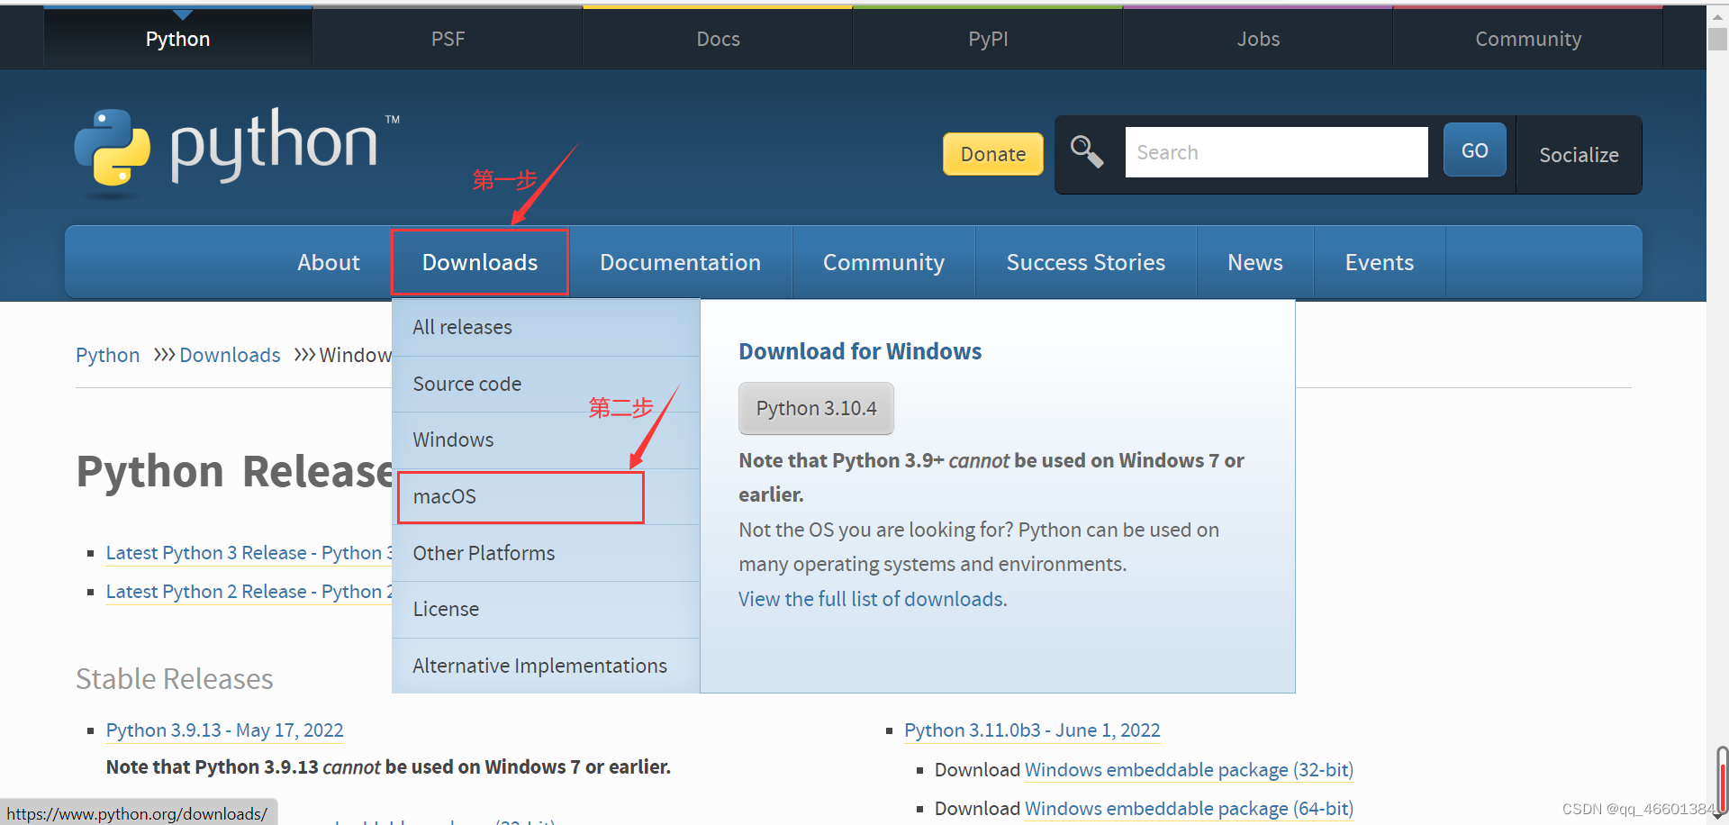Open the Documentation navigation menu
The width and height of the screenshot is (1729, 825).
click(680, 262)
